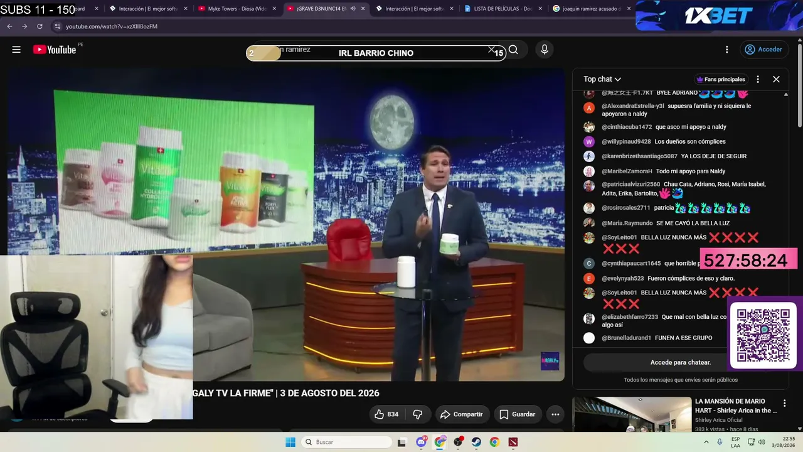This screenshot has width=803, height=452.
Task: Click the taskbar Buscar search box
Action: (346, 442)
